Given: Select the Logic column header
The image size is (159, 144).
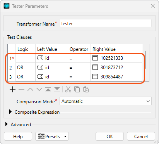Looking at the screenshot, I should coord(26,49).
